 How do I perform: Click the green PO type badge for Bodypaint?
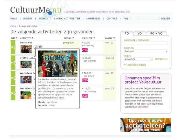point(13,47)
